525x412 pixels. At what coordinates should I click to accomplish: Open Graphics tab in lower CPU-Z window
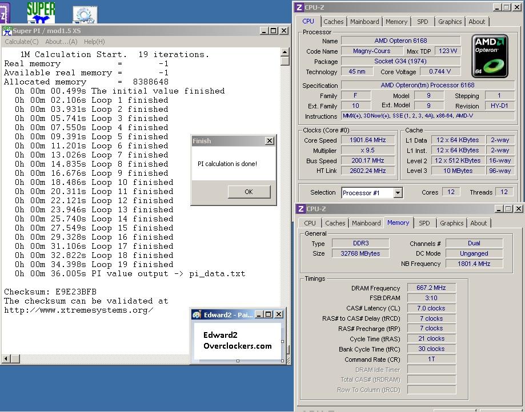pyautogui.click(x=452, y=223)
